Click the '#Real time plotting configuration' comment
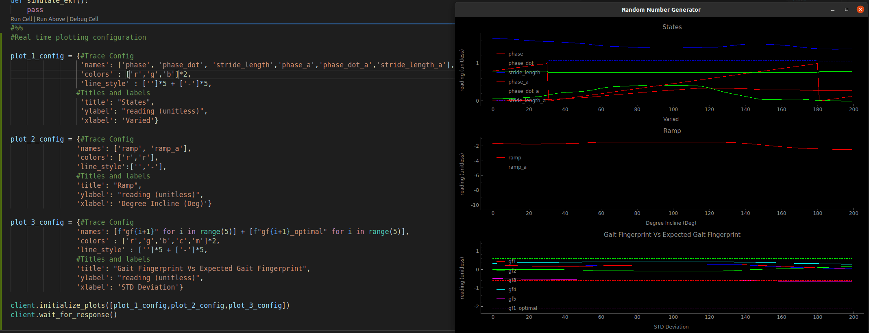869x333 pixels. [78, 37]
